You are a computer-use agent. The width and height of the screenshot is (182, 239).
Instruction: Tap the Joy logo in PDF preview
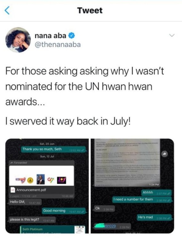click(62, 180)
